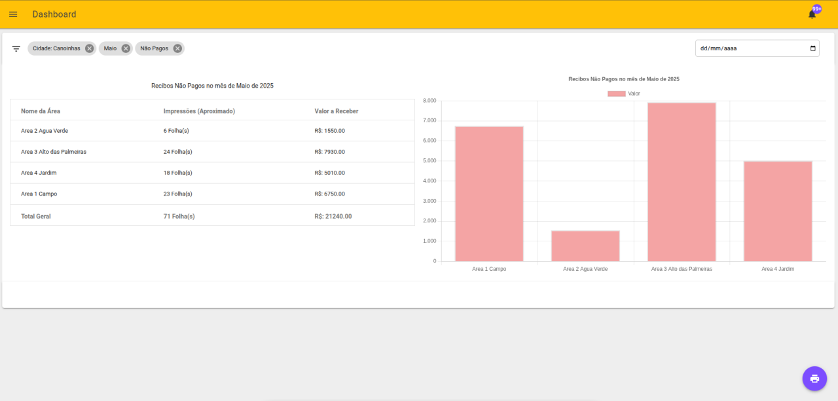Click the Nome da Área column header
The image size is (838, 401).
(x=41, y=111)
